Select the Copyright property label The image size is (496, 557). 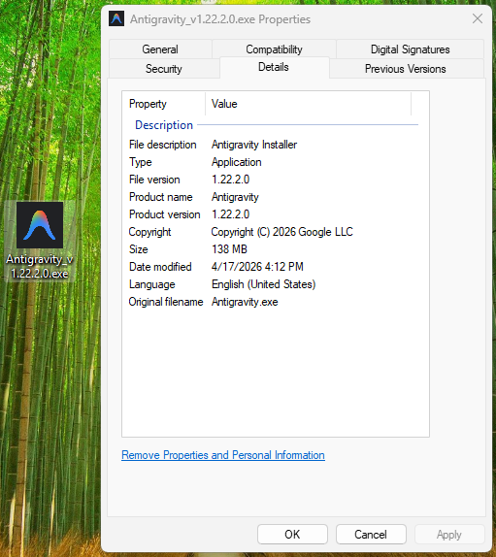point(149,232)
